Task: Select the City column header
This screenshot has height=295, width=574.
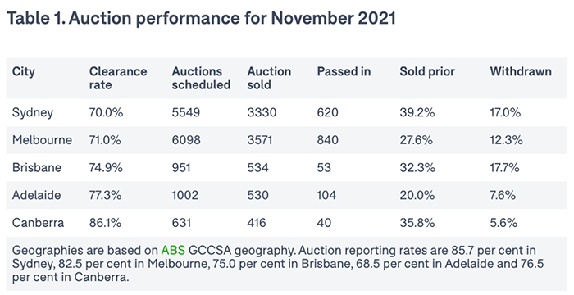Action: pyautogui.click(x=24, y=72)
